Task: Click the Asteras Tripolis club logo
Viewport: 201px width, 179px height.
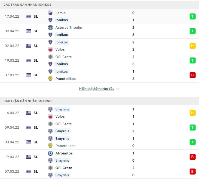Action: tap(50, 28)
